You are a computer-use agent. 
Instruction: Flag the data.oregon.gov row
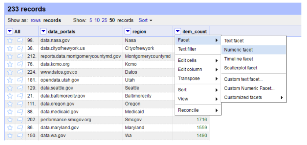[20, 104]
